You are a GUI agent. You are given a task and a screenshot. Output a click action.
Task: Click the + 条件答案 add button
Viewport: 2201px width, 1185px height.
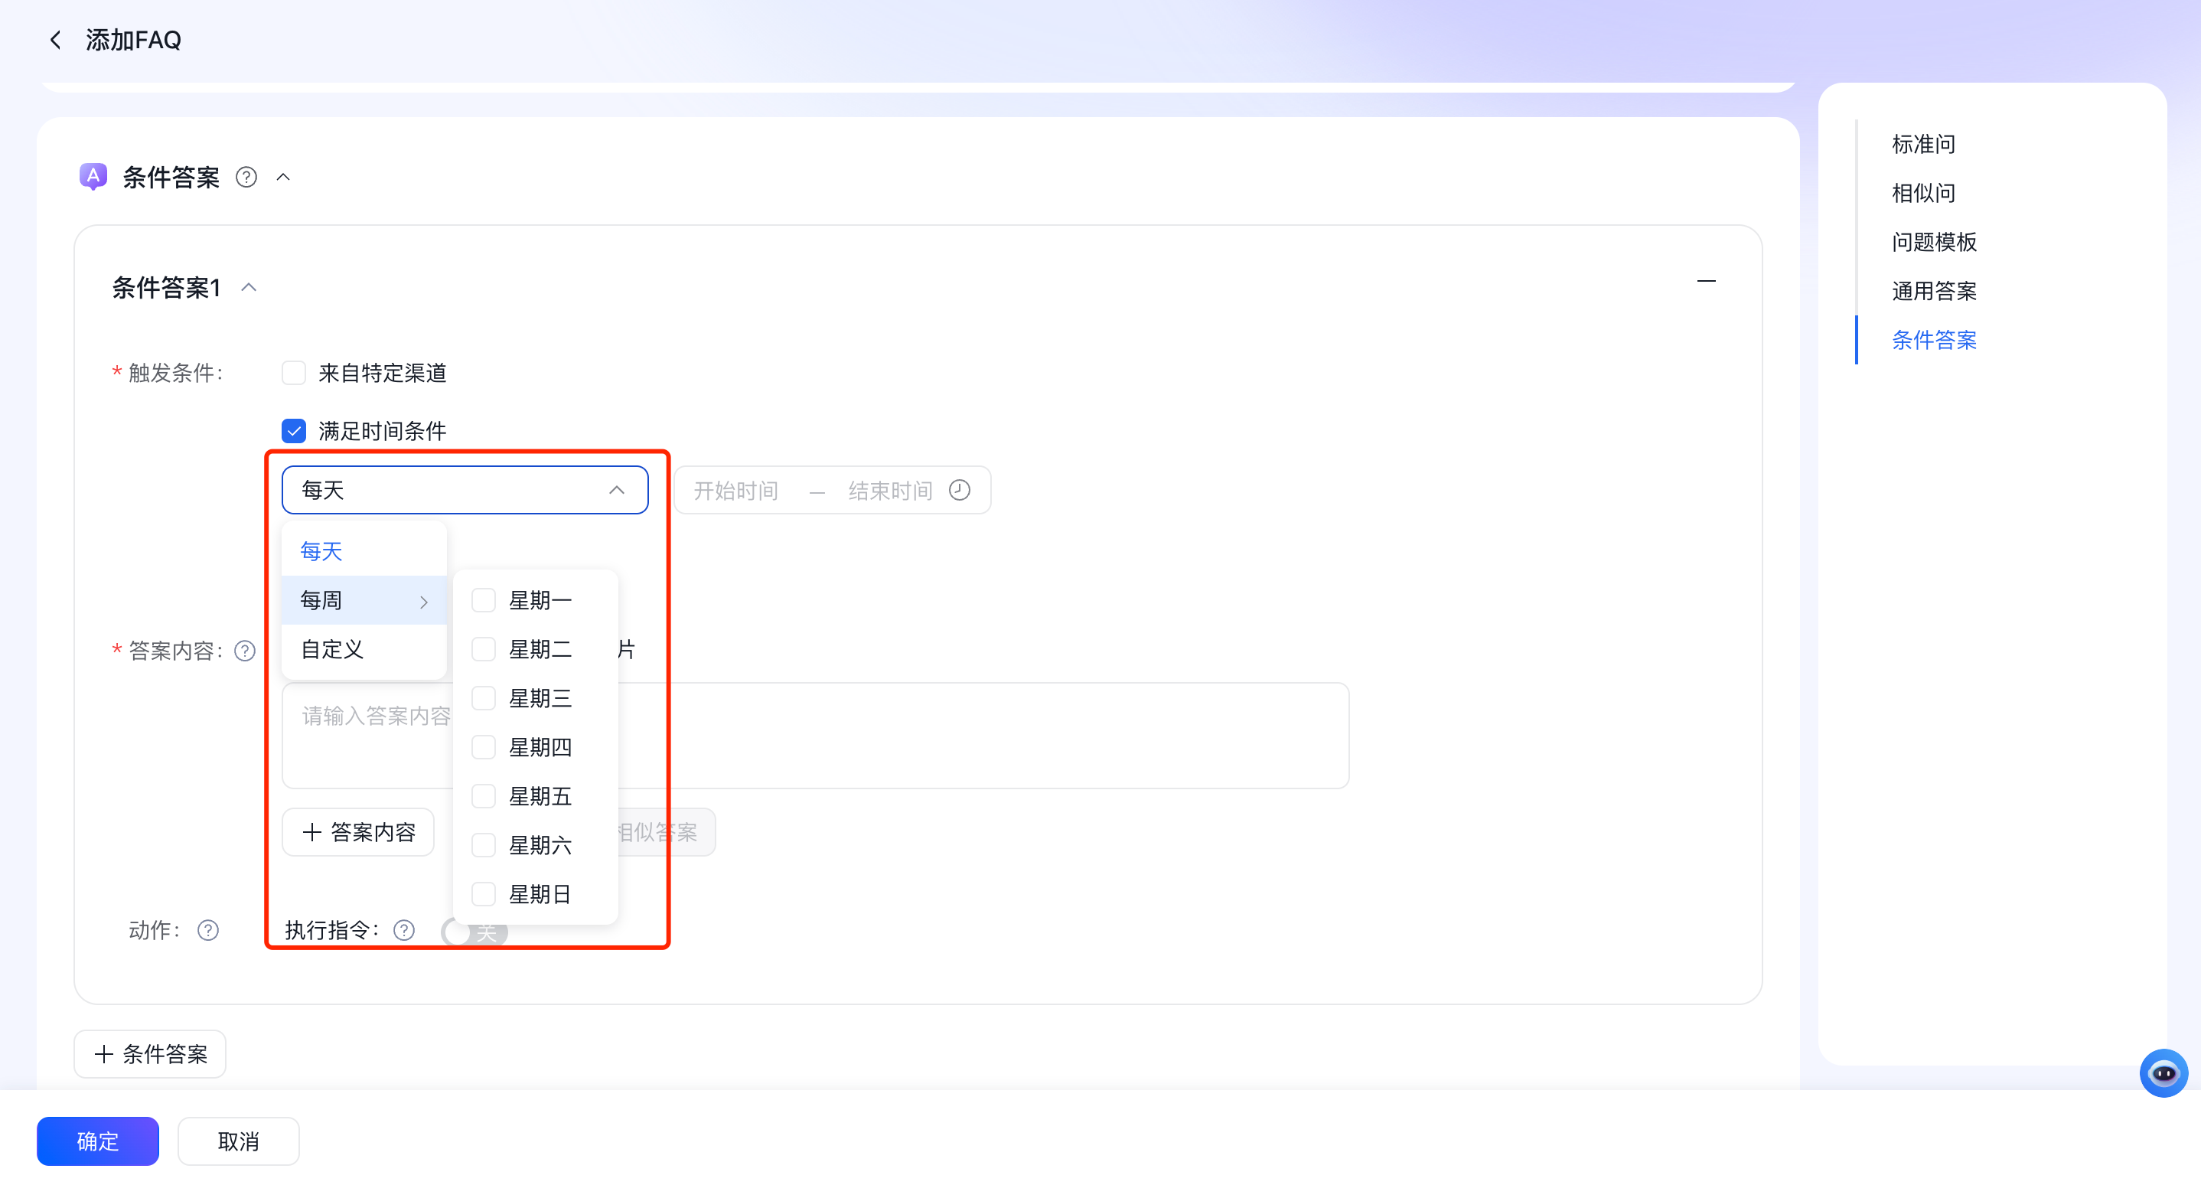[150, 1054]
